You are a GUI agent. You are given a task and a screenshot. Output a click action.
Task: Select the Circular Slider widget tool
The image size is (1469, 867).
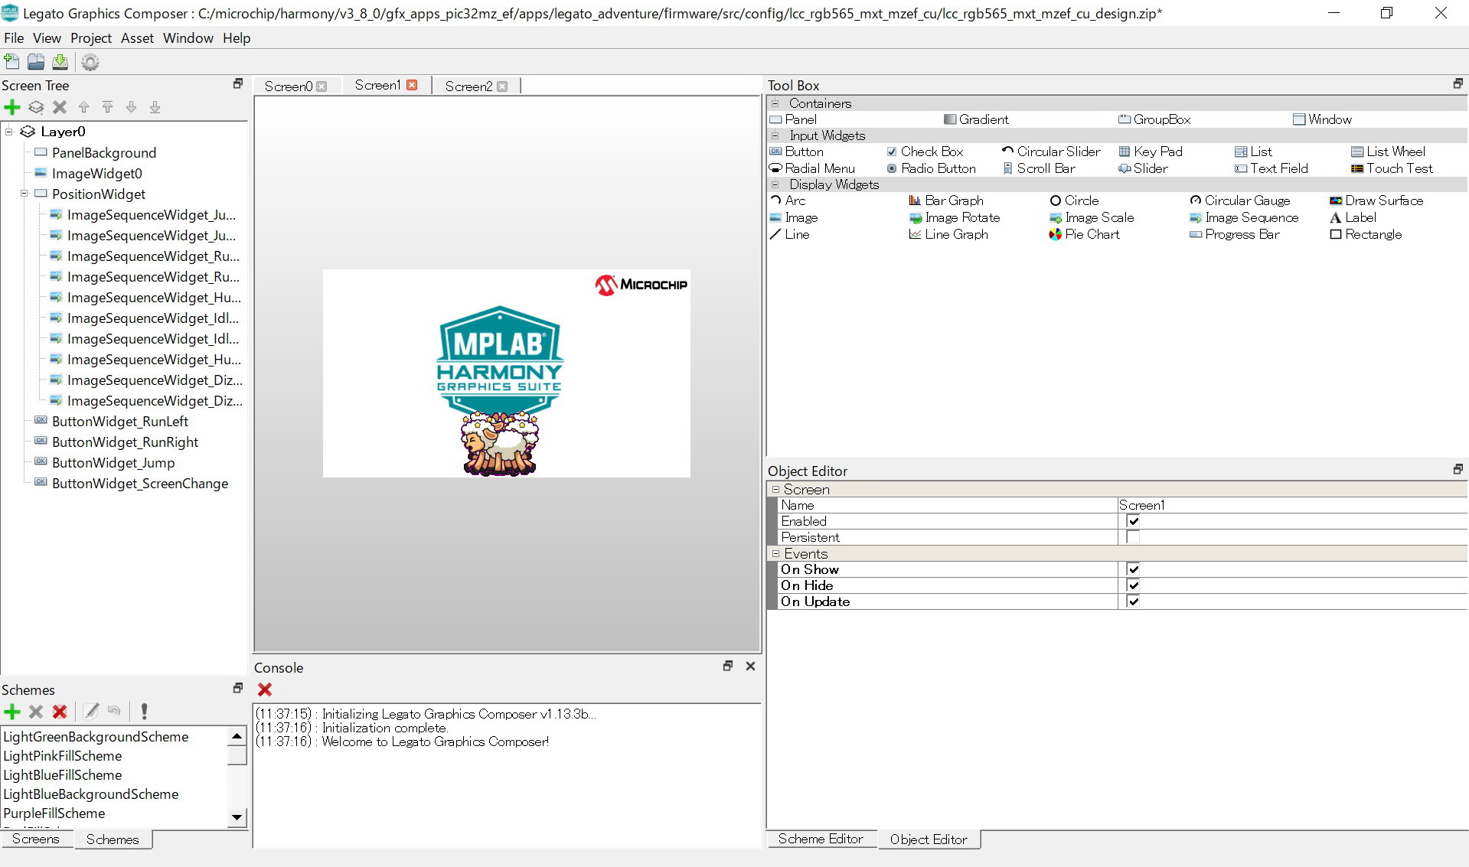click(1051, 152)
